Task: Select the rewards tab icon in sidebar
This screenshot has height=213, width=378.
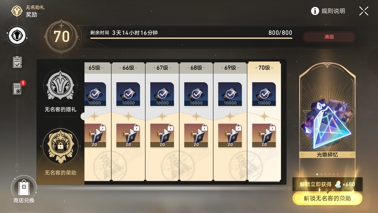Action: tap(17, 36)
